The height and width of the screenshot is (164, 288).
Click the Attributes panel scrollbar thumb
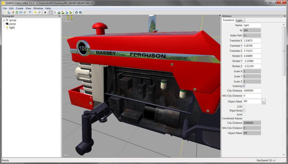click(284, 51)
